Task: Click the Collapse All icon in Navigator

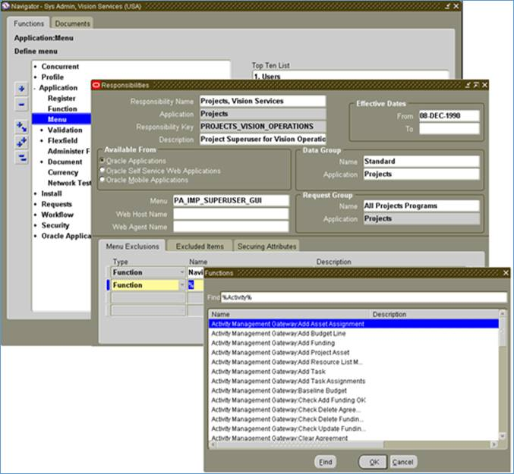Action: [x=21, y=158]
